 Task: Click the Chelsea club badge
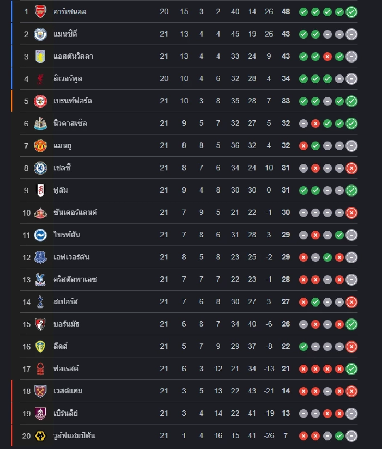tap(40, 168)
